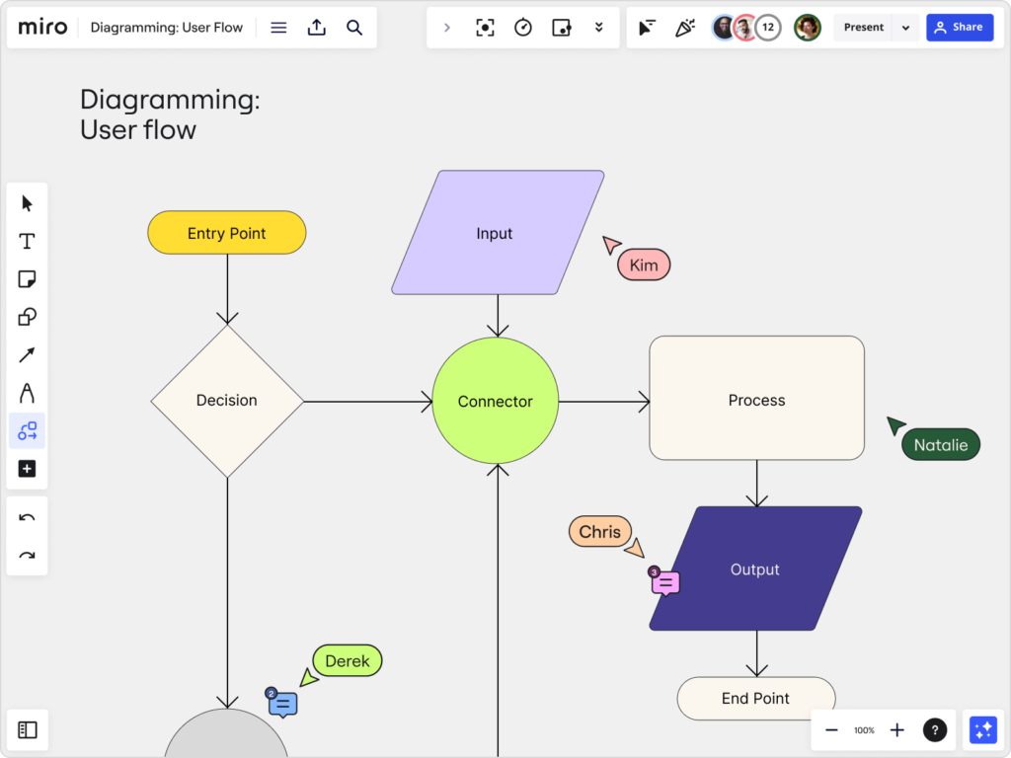Expand more toolbar tools double chevron
Image resolution: width=1011 pixels, height=758 pixels.
point(599,27)
